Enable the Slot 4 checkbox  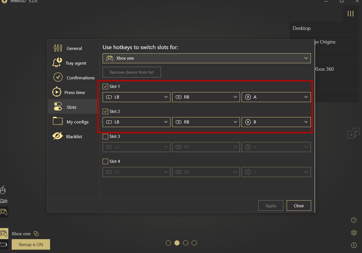click(105, 161)
